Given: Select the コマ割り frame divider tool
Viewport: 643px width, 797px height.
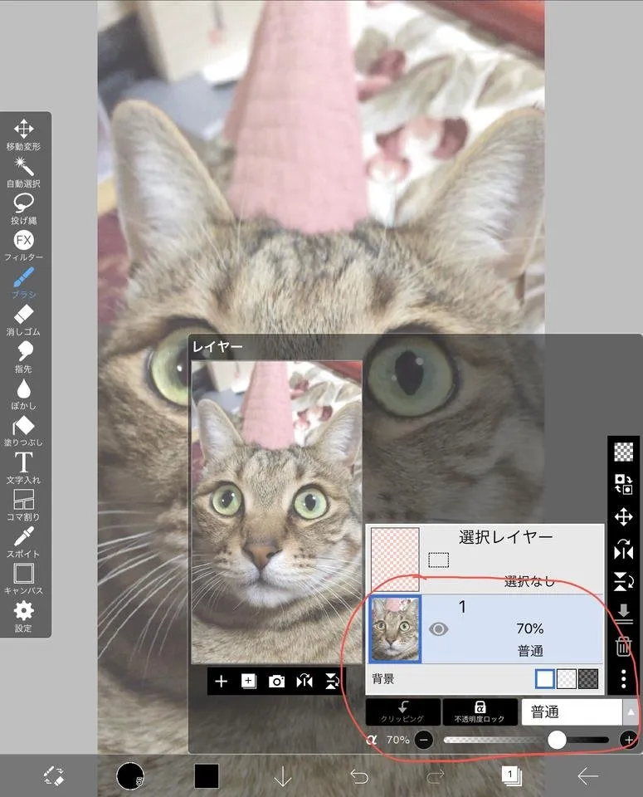Looking at the screenshot, I should pyautogui.click(x=23, y=506).
